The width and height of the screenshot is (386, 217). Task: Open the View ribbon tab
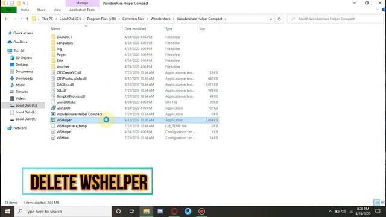click(x=57, y=10)
